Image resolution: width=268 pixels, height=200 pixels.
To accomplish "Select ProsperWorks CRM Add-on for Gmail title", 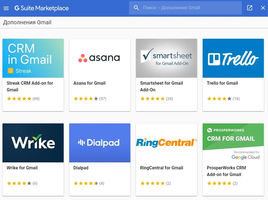I will (x=226, y=171).
